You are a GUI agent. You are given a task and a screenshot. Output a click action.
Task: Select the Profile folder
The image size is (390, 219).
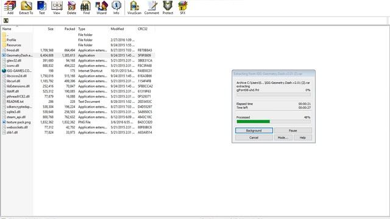click(79, 40)
